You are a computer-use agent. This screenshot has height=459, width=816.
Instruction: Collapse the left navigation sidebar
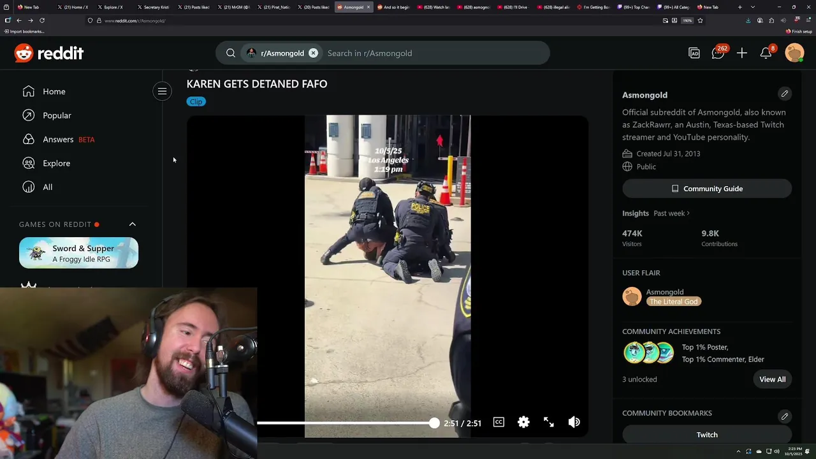pyautogui.click(x=162, y=91)
